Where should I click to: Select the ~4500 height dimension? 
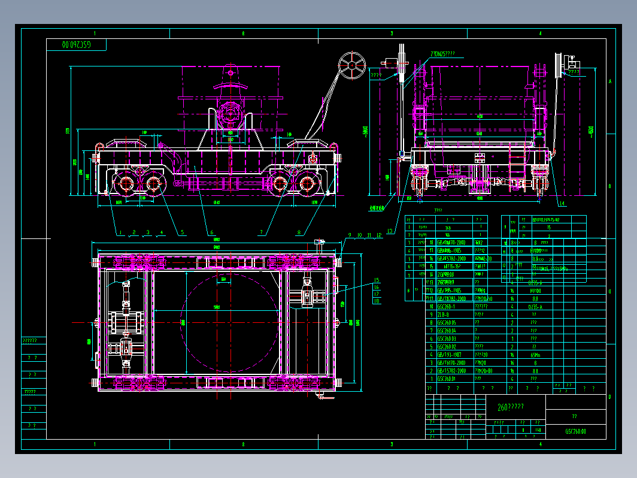pos(591,131)
